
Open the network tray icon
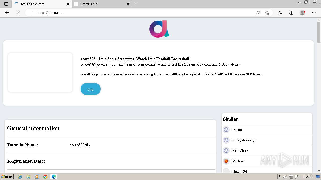[x=291, y=177]
